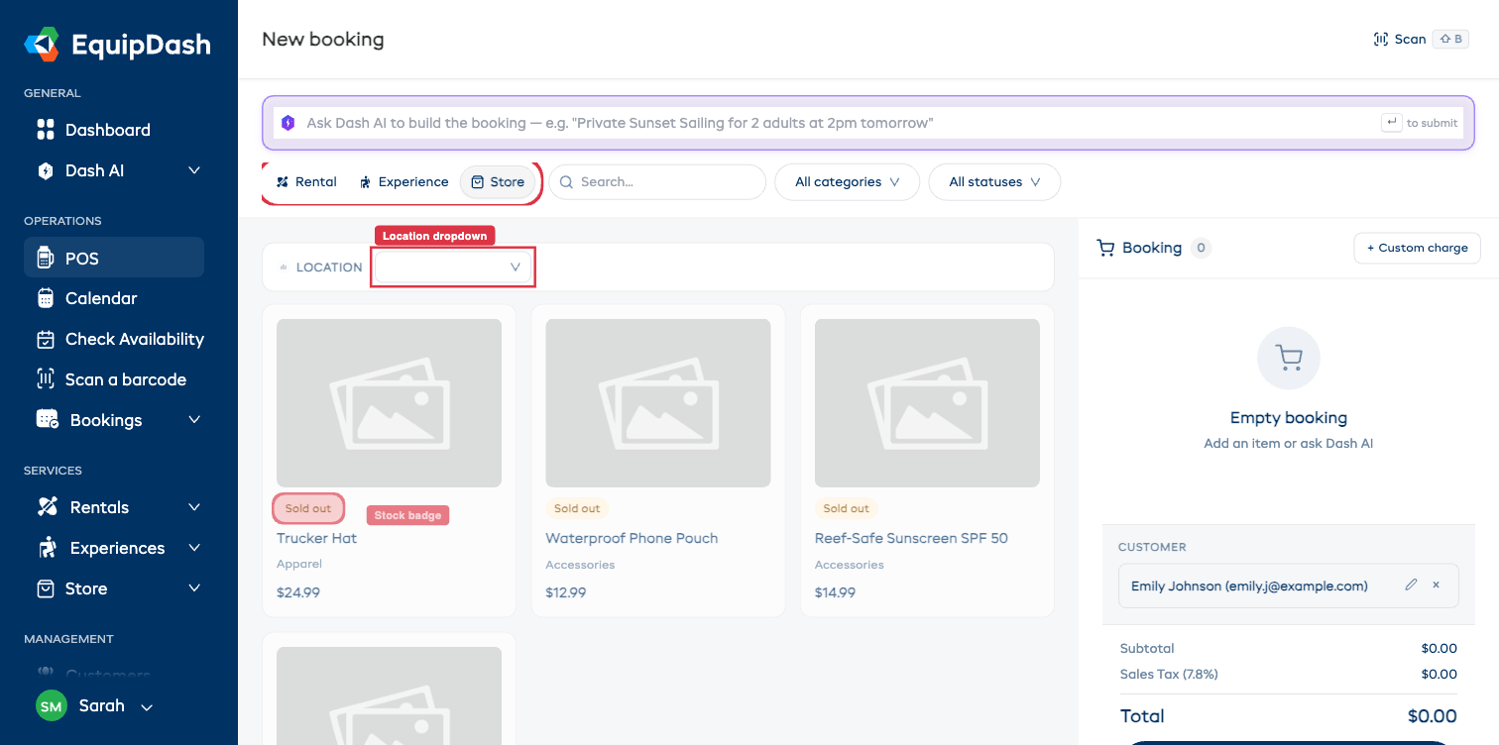Viewport: 1499px width, 745px height.
Task: Open Scan a barcode page
Action: (114, 379)
